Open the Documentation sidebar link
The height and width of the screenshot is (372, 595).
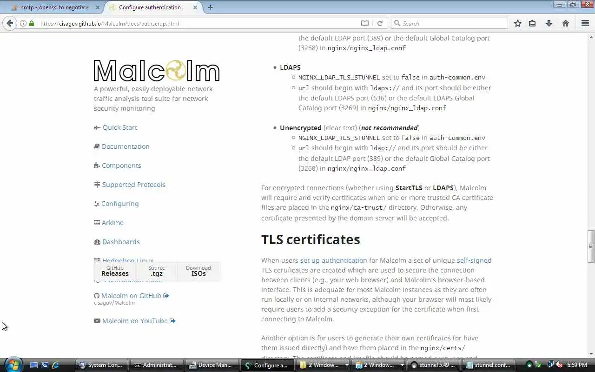tap(126, 146)
